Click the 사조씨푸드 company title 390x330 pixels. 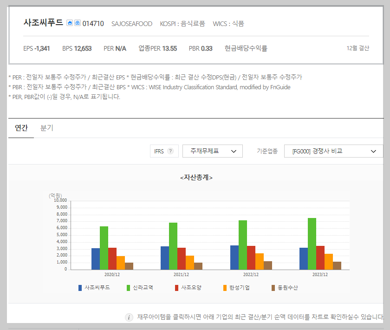pos(43,22)
